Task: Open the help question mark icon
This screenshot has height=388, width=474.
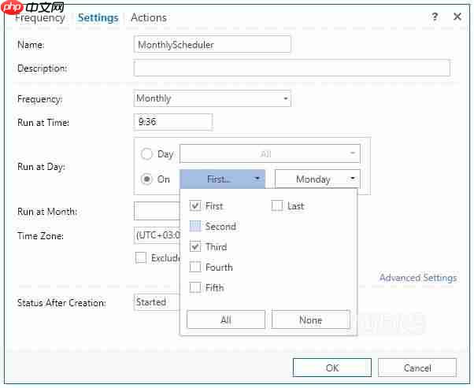Action: pyautogui.click(x=435, y=17)
